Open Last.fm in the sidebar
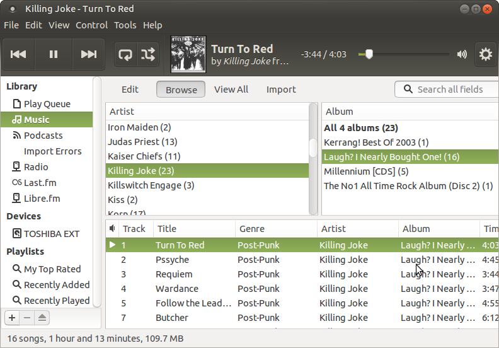 coord(47,183)
